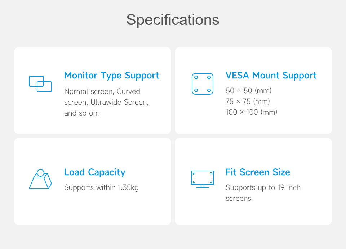Click the "and so on." line
This screenshot has height=249, width=346.
[x=81, y=113]
